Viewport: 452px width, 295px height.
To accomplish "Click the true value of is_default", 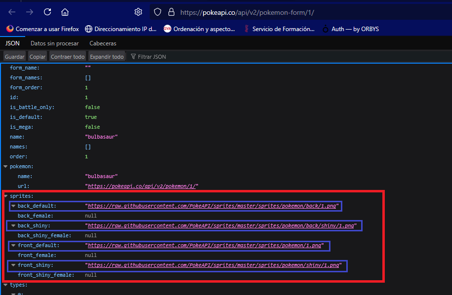I will [x=91, y=117].
